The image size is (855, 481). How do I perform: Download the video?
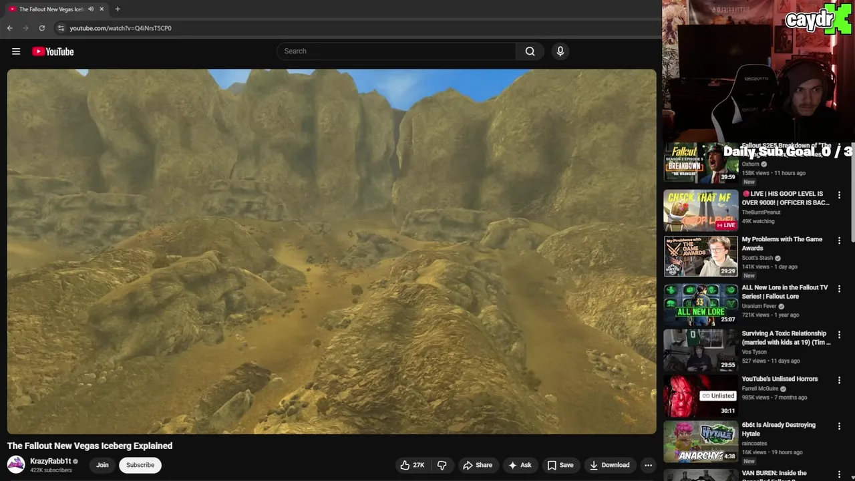[x=609, y=465]
